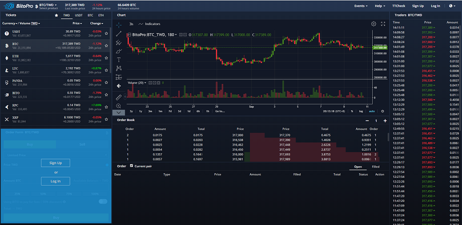
Task: Collapse the drawing toolbar chevron button
Action: pos(119,112)
